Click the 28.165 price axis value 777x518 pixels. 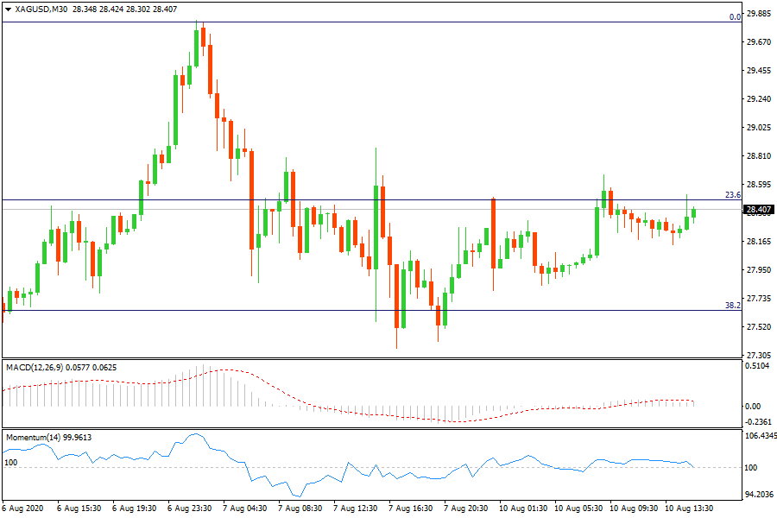[757, 242]
